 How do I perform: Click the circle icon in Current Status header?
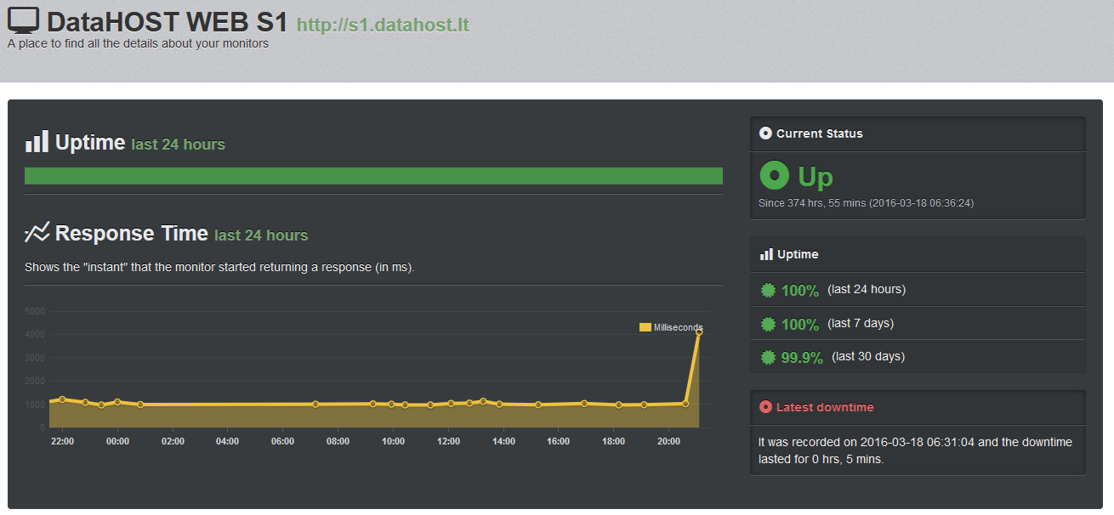coord(765,133)
